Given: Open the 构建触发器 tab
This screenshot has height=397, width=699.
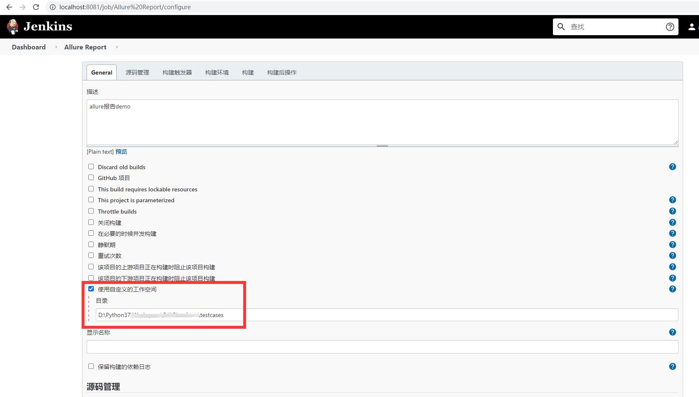Looking at the screenshot, I should pos(177,72).
